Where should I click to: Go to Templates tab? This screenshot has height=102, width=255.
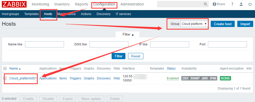coord(31,14)
